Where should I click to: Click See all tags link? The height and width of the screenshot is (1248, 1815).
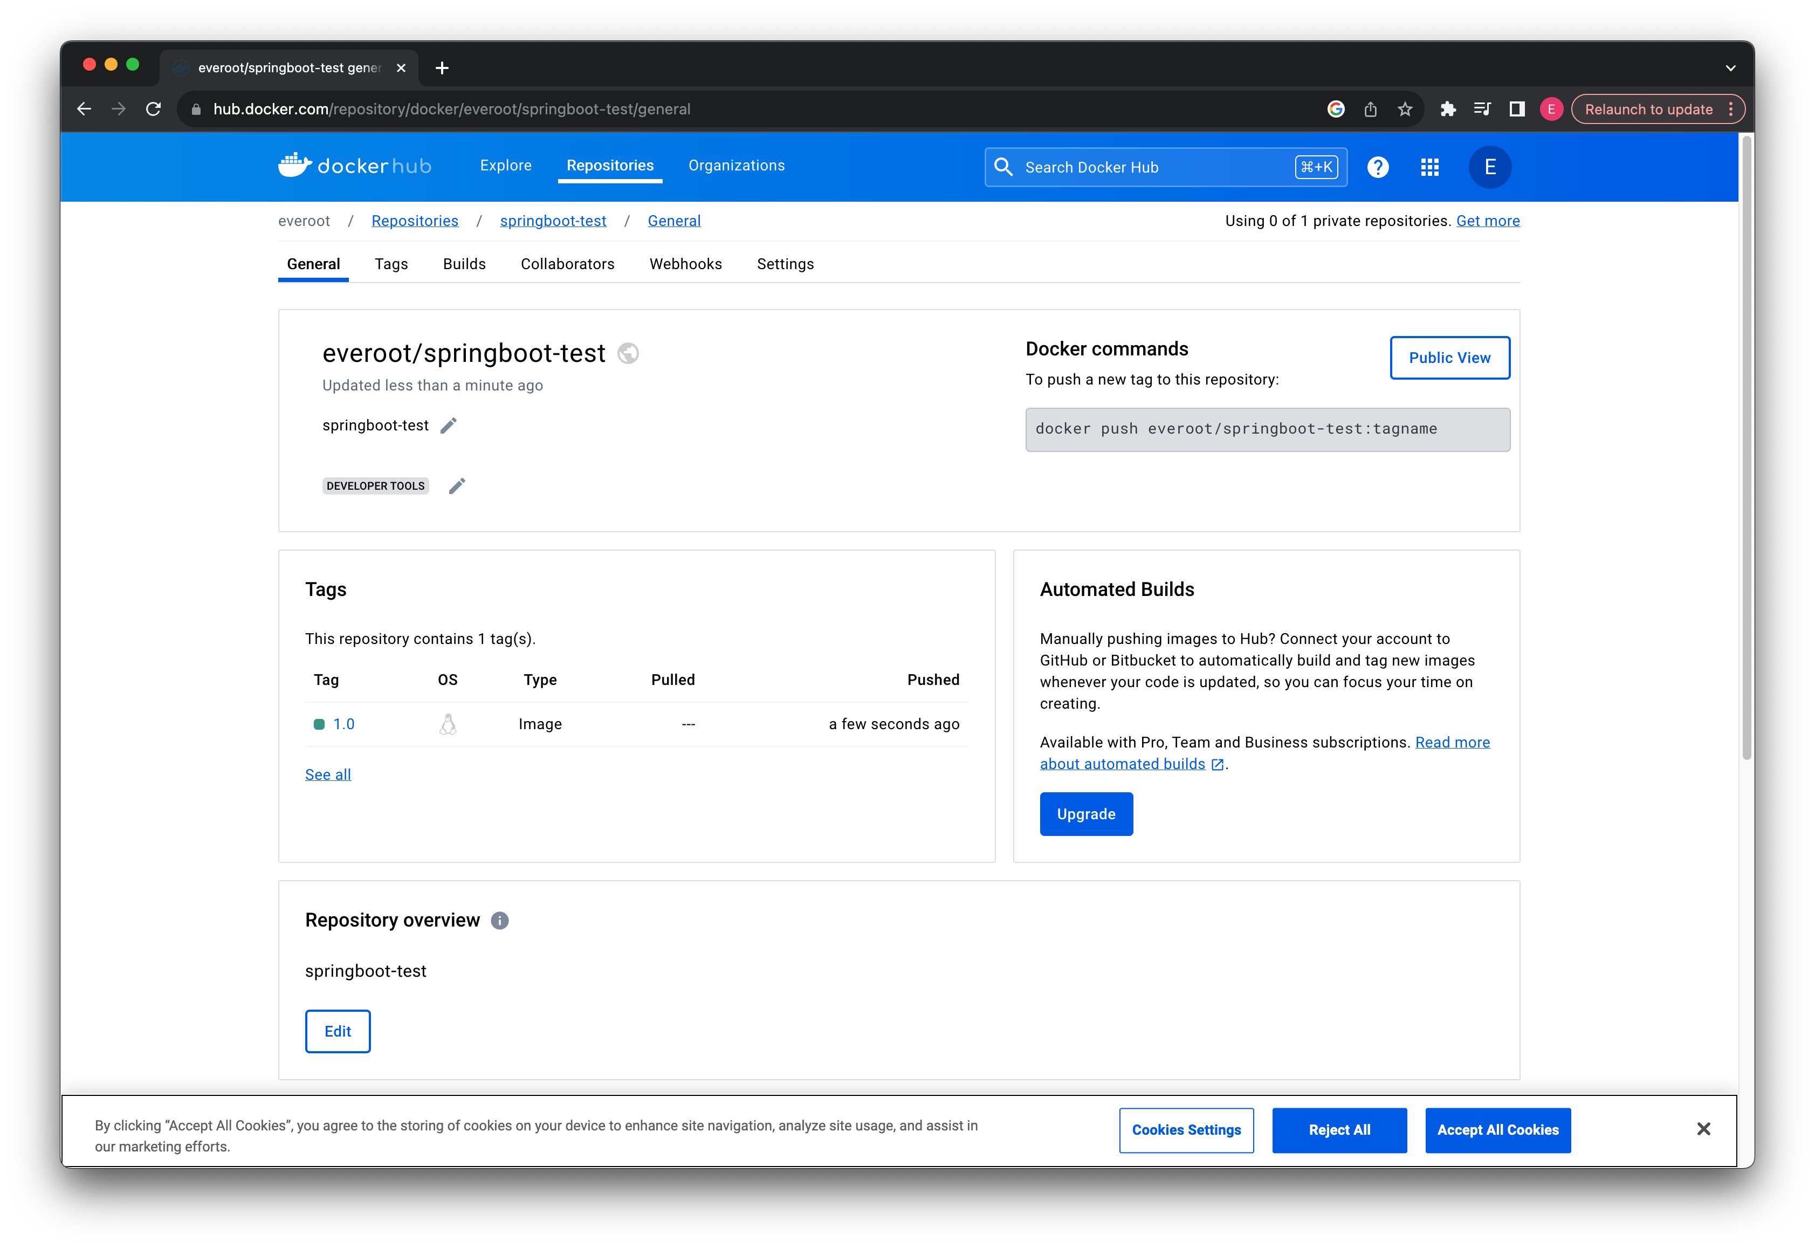point(328,775)
